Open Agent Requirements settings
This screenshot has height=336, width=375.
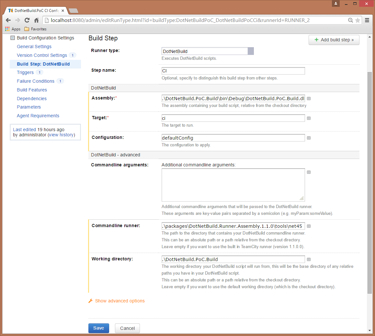38,116
